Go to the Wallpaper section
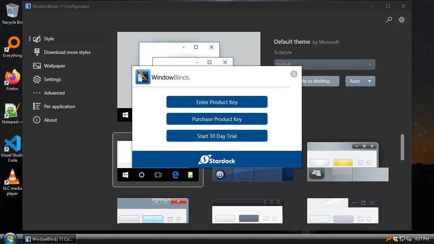Image resolution: width=434 pixels, height=244 pixels. 54,66
